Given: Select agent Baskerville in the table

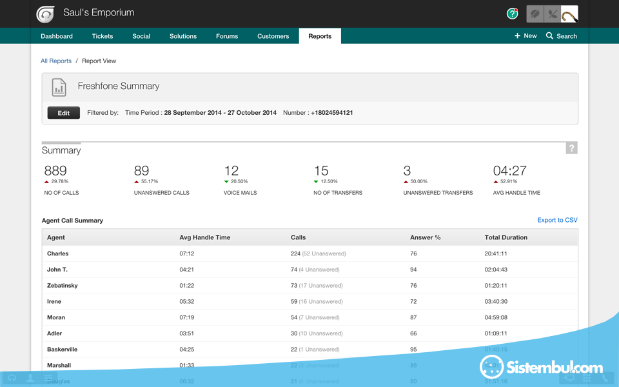Looking at the screenshot, I should coord(63,350).
